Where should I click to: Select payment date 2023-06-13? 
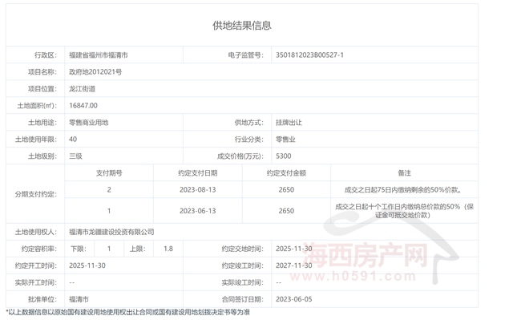click(x=198, y=211)
